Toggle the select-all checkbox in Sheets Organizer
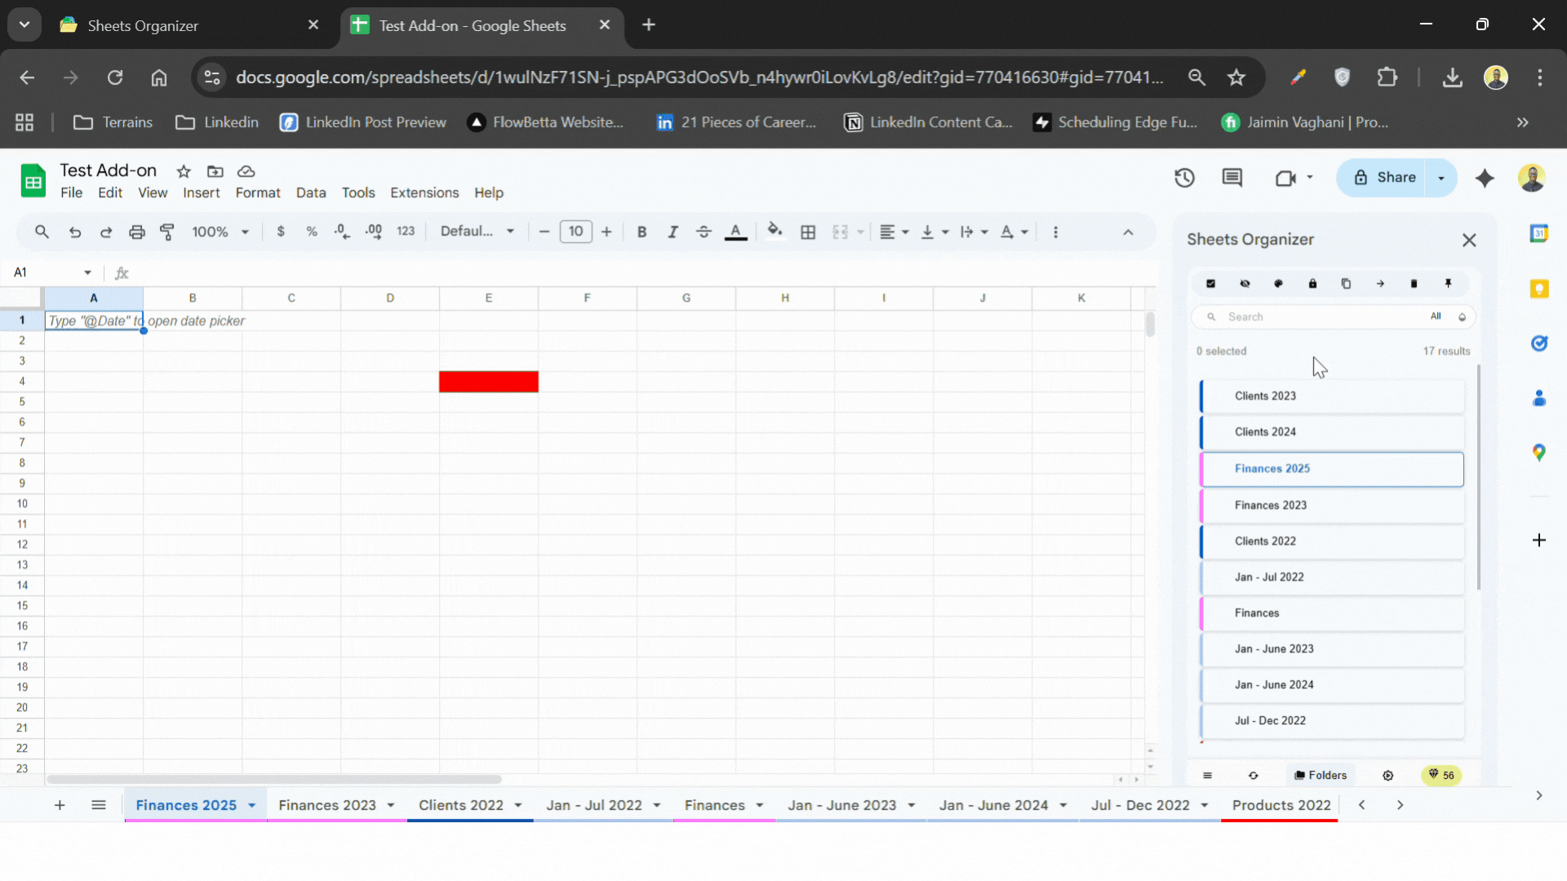1567x881 pixels. [x=1210, y=284]
